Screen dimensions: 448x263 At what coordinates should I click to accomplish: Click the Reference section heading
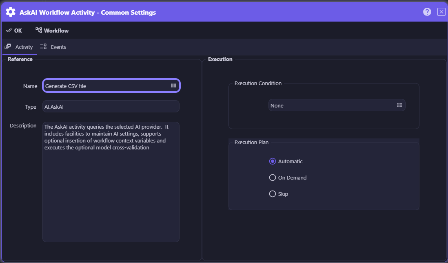[x=20, y=59]
